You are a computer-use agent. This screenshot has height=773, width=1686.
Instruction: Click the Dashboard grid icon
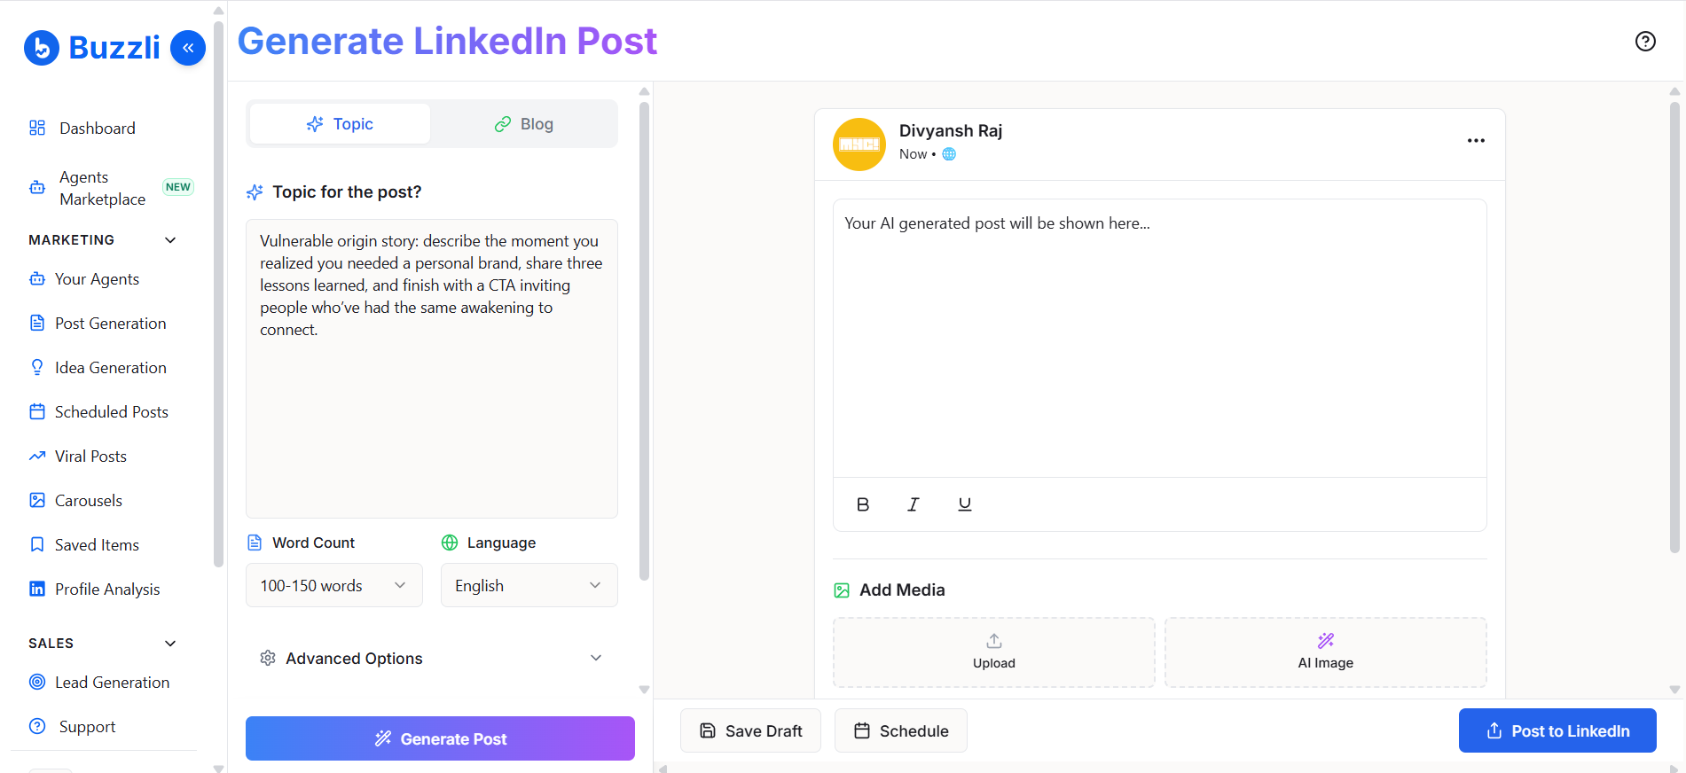(37, 128)
